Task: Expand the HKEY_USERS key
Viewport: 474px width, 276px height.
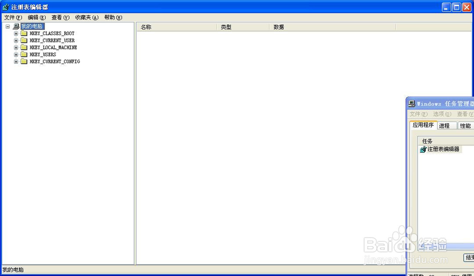Action: click(x=16, y=55)
